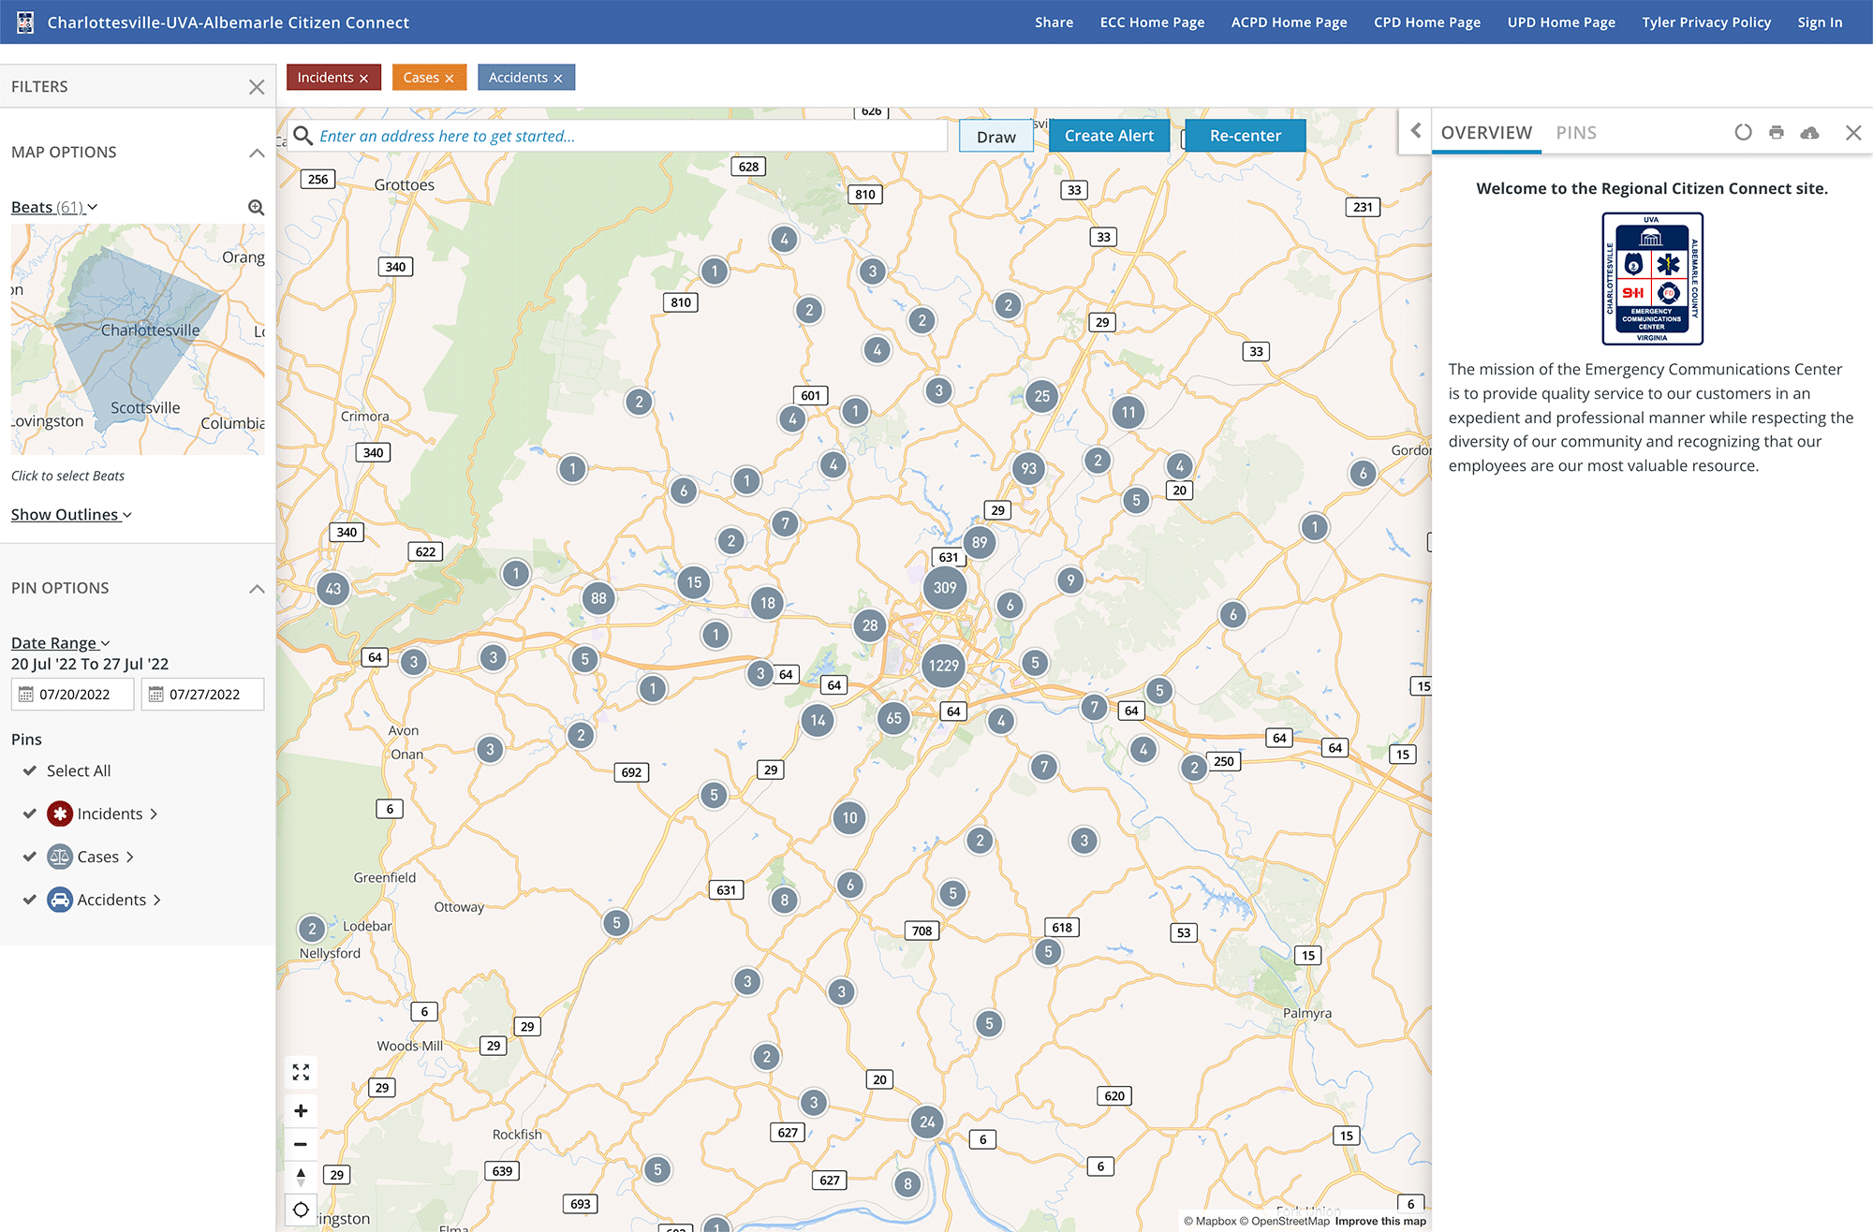Print the Overview panel using the printer icon
The image size is (1873, 1232).
pyautogui.click(x=1776, y=132)
